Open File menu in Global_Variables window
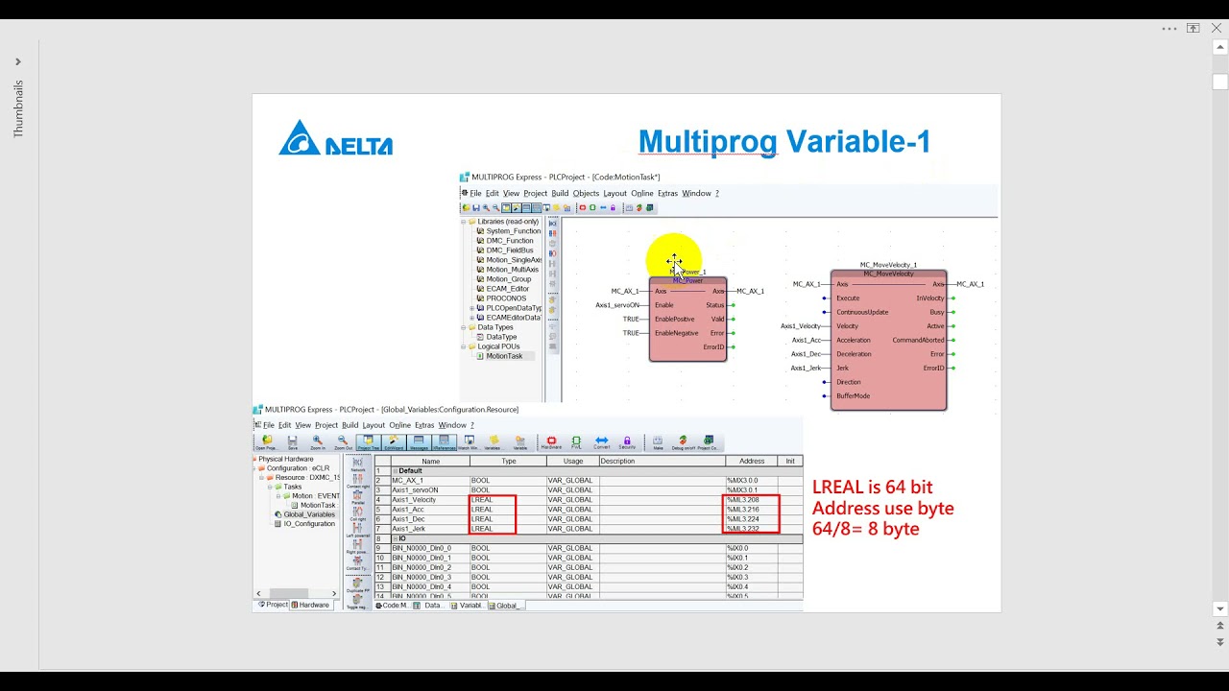 (268, 425)
